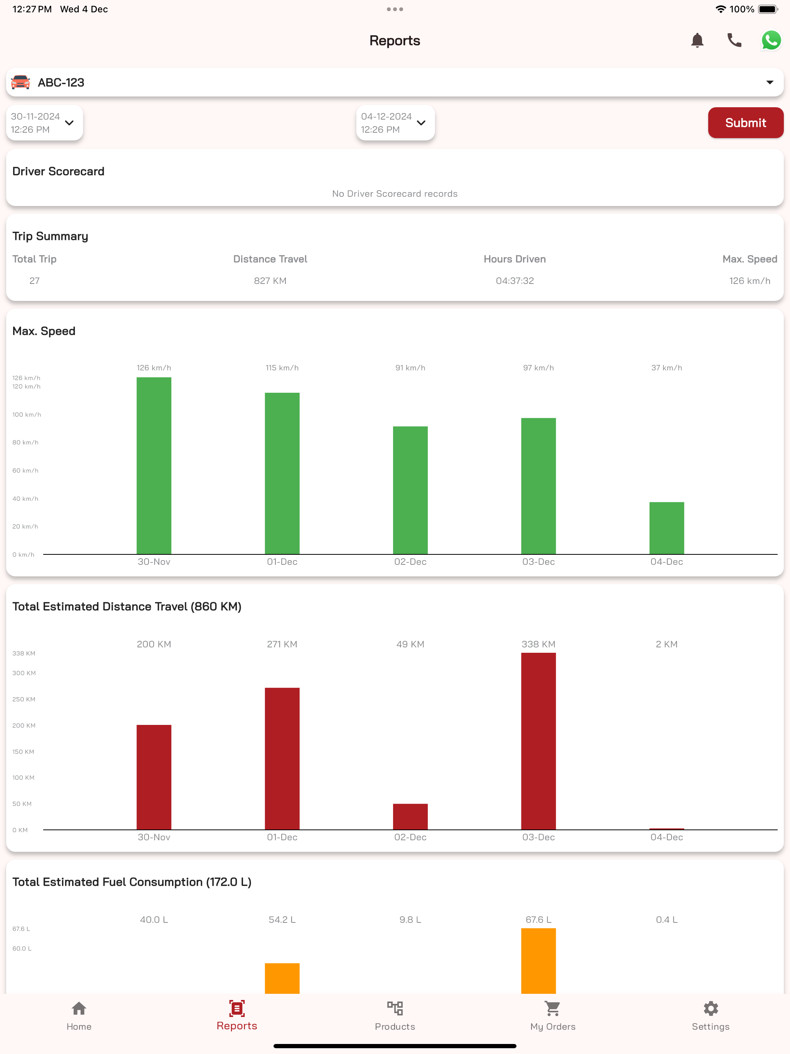
Task: Click the 02-Dec green max speed bar
Action: (x=410, y=490)
